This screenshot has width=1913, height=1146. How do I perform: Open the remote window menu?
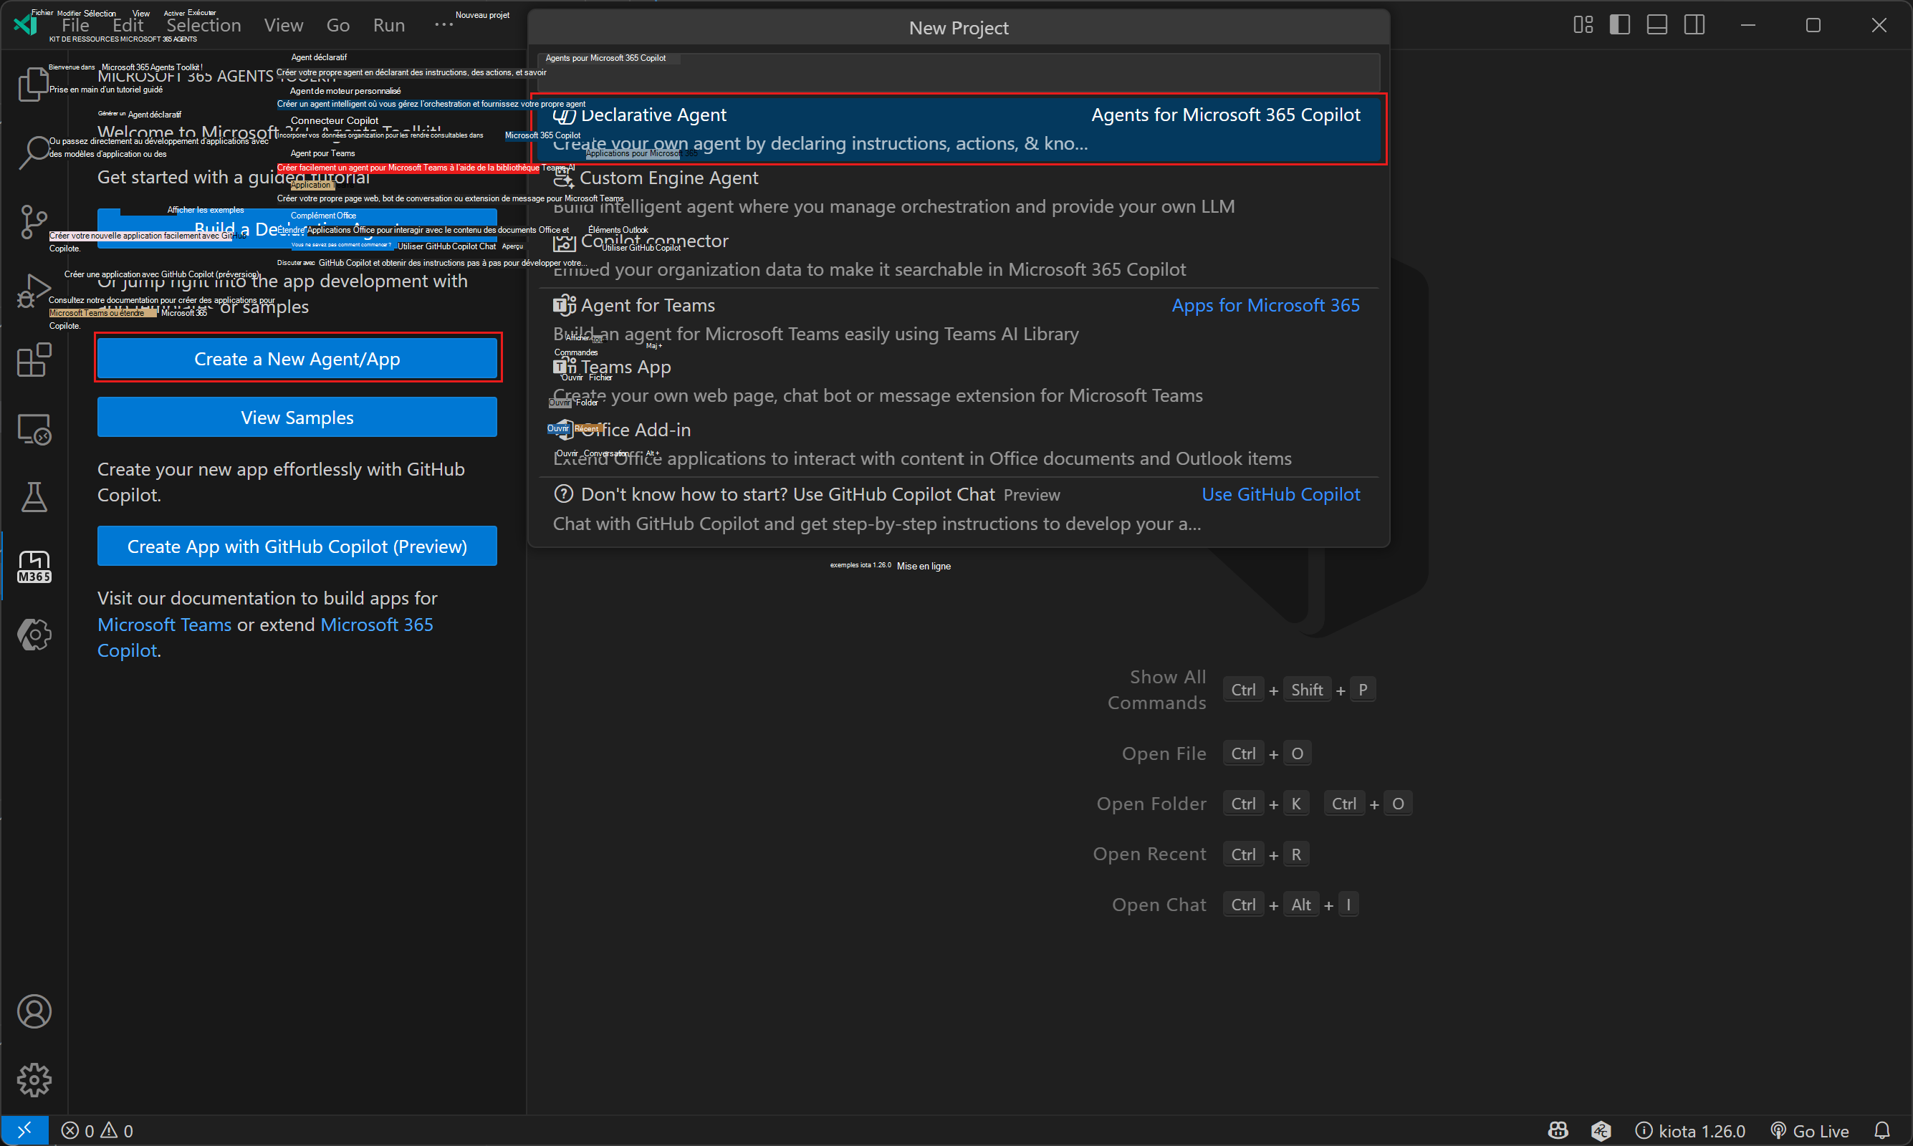tap(24, 1130)
